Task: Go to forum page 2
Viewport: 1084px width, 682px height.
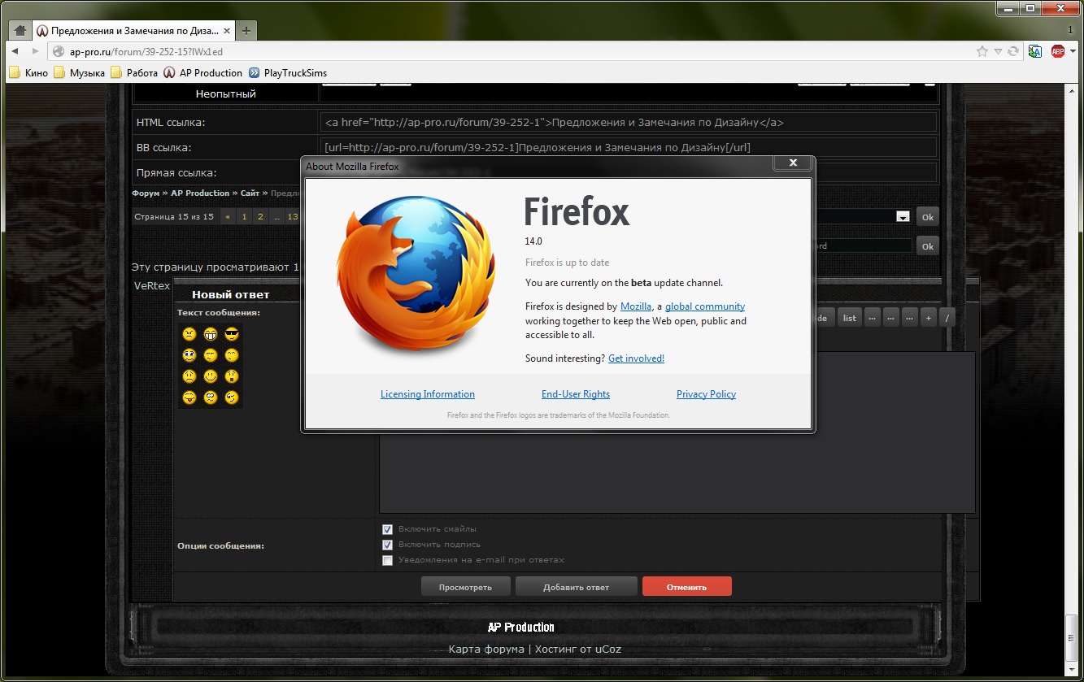Action: (x=260, y=217)
